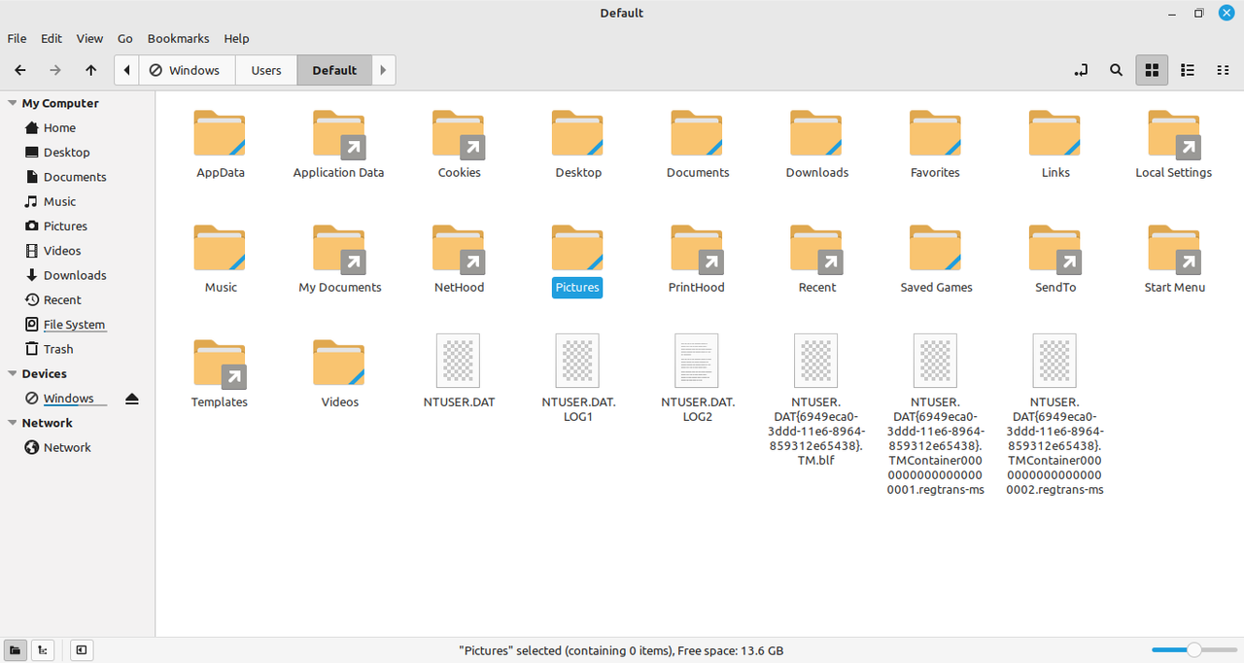Switch to compact view
This screenshot has height=663, width=1244.
1223,70
